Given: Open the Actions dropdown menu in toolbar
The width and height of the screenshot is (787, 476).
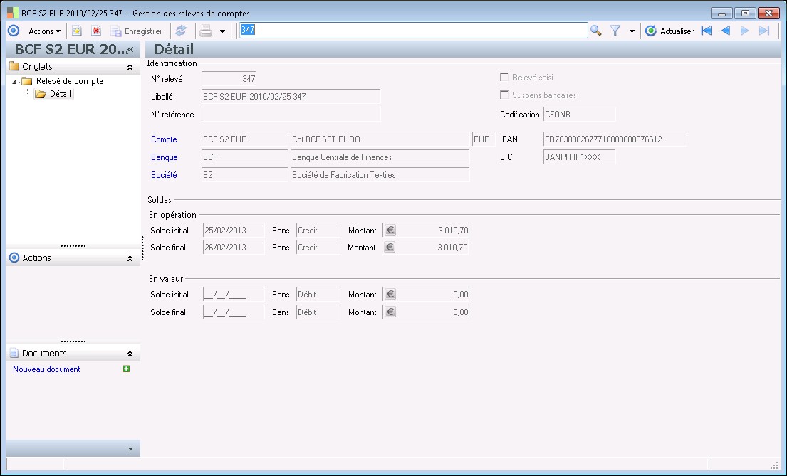Looking at the screenshot, I should tap(44, 31).
